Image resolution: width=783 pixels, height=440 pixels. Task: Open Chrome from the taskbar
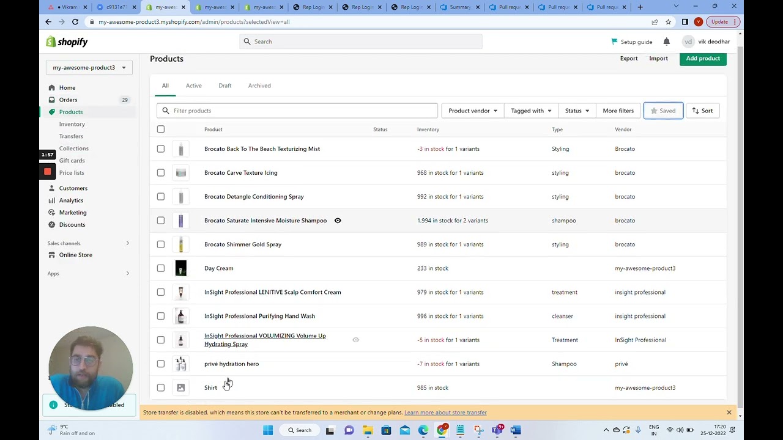pyautogui.click(x=442, y=430)
